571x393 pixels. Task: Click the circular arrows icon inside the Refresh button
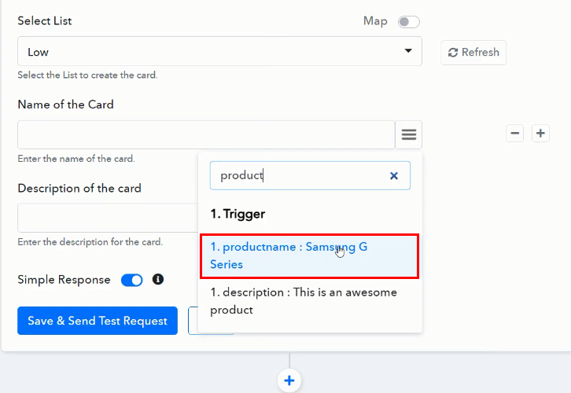pyautogui.click(x=453, y=53)
